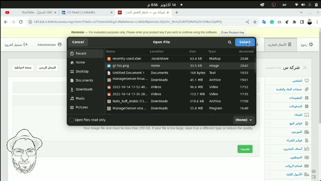Open the extensions puzzle icon
This screenshot has width=321, height=181.
tap(294, 22)
